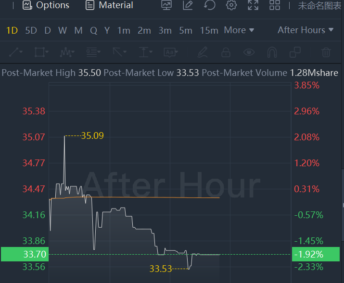Click the chart monitor icon
This screenshot has height=283, width=344.
[x=166, y=5]
